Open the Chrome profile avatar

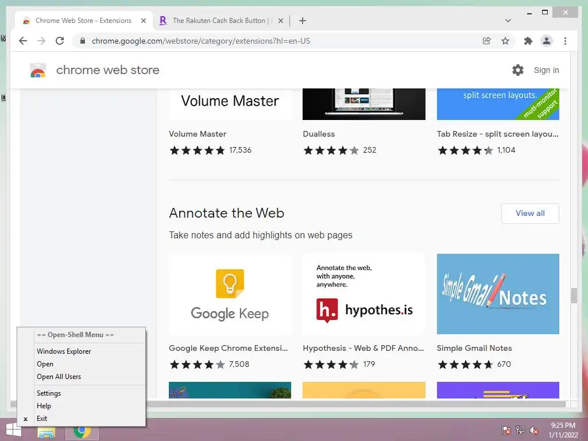coord(547,41)
